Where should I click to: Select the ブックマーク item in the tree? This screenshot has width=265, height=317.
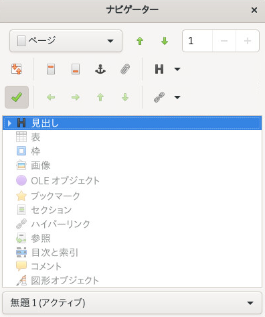(56, 196)
